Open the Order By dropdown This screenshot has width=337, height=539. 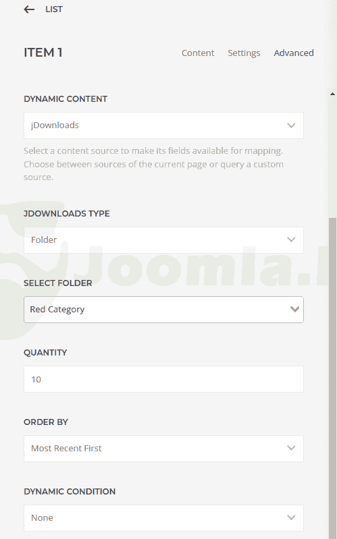coord(163,448)
